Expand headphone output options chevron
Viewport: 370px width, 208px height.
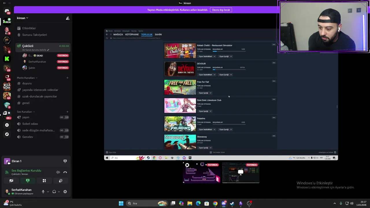pos(59,192)
